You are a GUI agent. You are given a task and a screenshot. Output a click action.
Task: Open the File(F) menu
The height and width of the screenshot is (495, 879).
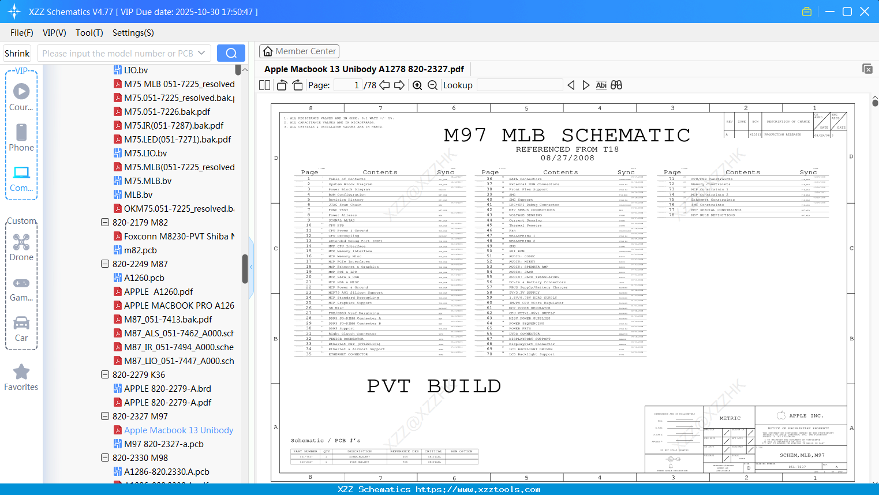click(22, 33)
